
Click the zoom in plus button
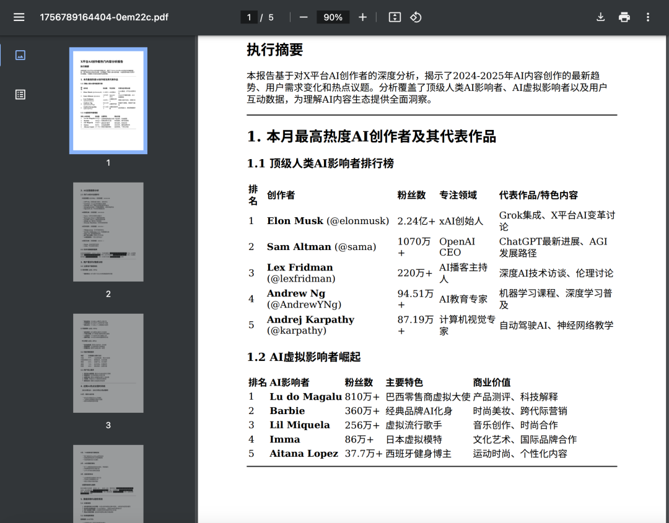tap(362, 17)
